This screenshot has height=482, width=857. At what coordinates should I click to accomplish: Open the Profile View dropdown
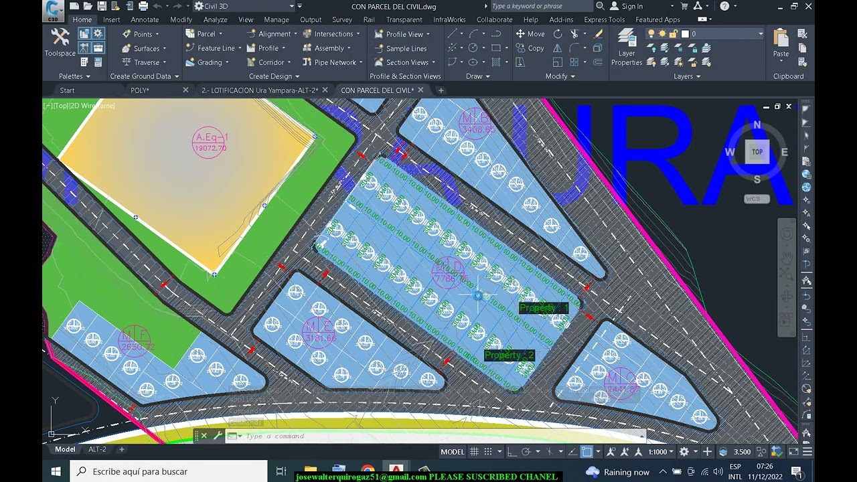point(428,34)
